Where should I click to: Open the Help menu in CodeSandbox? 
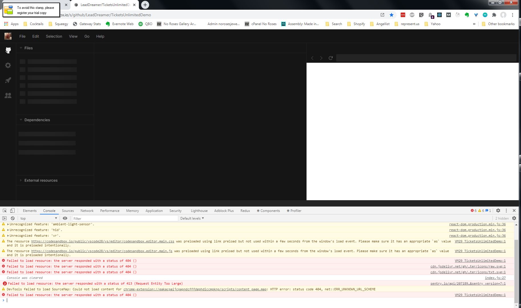100,36
